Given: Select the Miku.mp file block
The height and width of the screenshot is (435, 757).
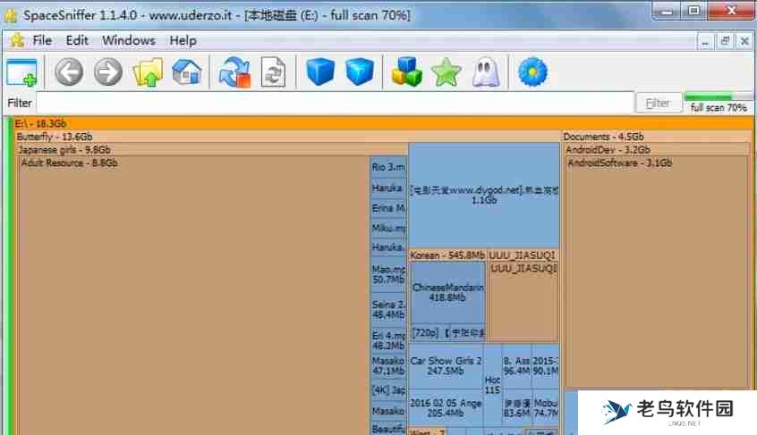Looking at the screenshot, I should tap(388, 228).
